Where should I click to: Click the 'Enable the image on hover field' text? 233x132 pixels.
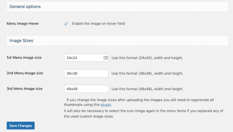pos(98,24)
